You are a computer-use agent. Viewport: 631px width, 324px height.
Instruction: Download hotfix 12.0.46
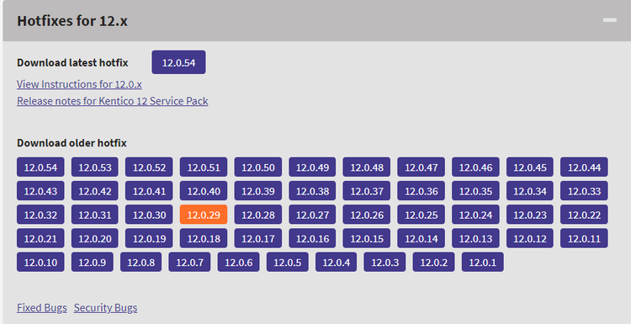pos(475,167)
